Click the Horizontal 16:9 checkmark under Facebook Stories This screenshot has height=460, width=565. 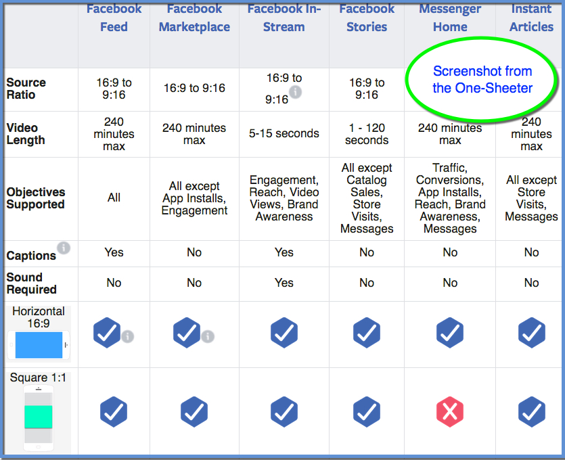click(x=367, y=332)
